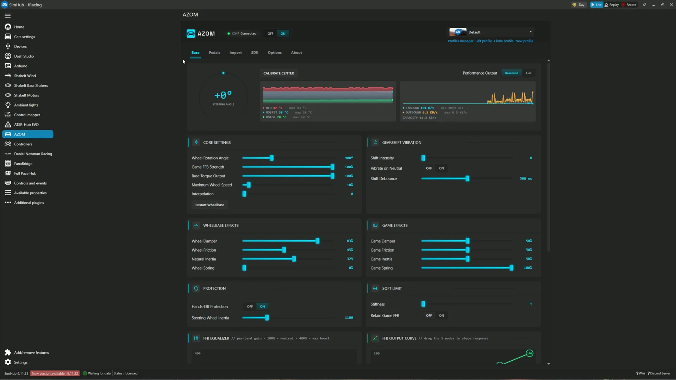Image resolution: width=676 pixels, height=380 pixels.
Task: Open ShakeIt Wind icon
Action: pos(8,76)
